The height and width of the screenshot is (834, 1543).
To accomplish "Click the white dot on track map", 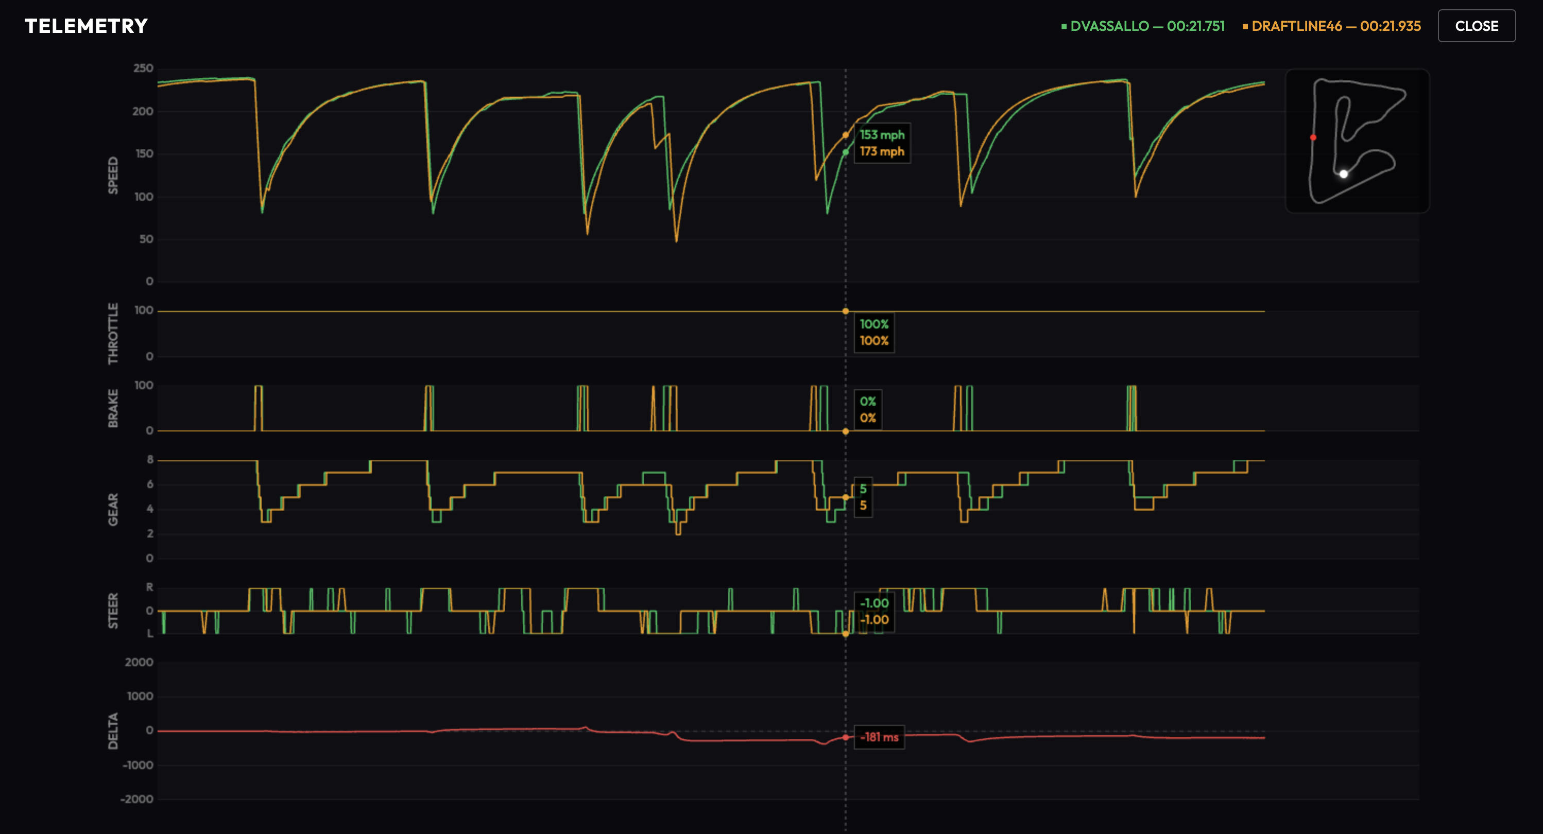I will [1344, 173].
